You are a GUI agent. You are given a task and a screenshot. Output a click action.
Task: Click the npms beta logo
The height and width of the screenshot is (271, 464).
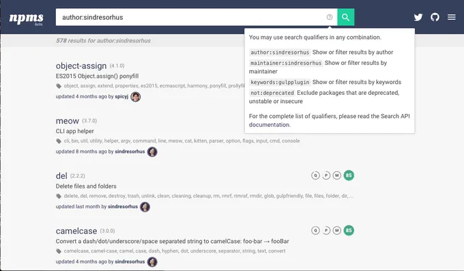(x=27, y=19)
